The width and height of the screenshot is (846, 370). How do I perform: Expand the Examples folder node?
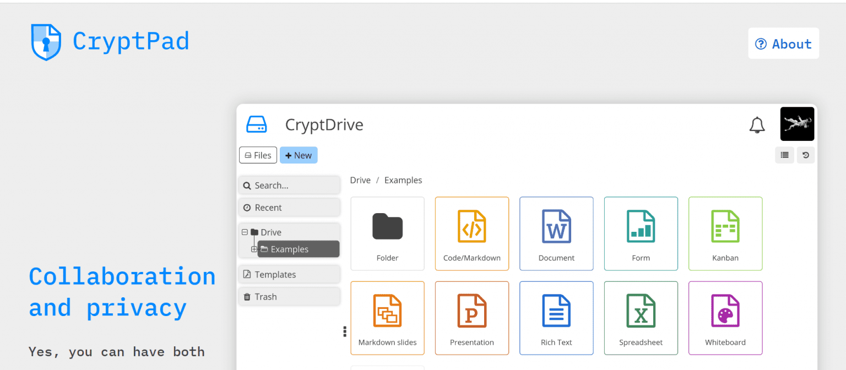(x=254, y=249)
